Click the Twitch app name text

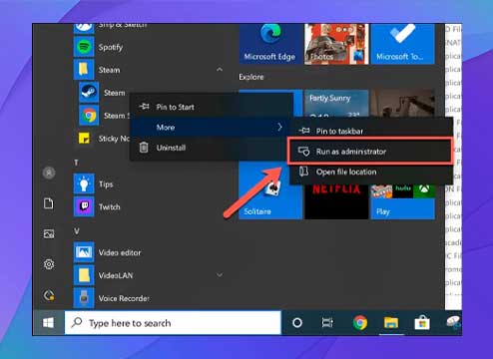(x=110, y=206)
